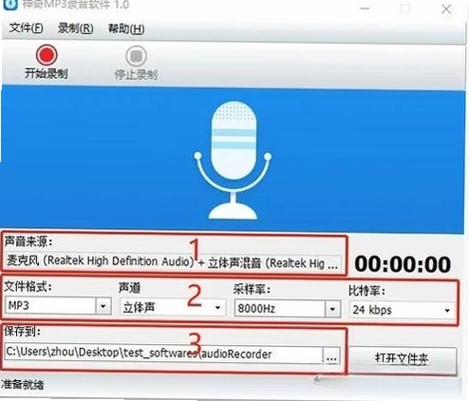Click inside the save path field

click(x=163, y=353)
